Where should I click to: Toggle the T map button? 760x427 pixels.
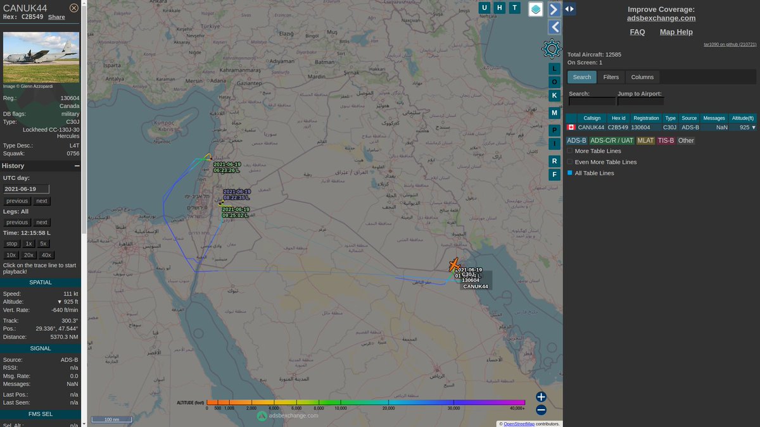[515, 8]
